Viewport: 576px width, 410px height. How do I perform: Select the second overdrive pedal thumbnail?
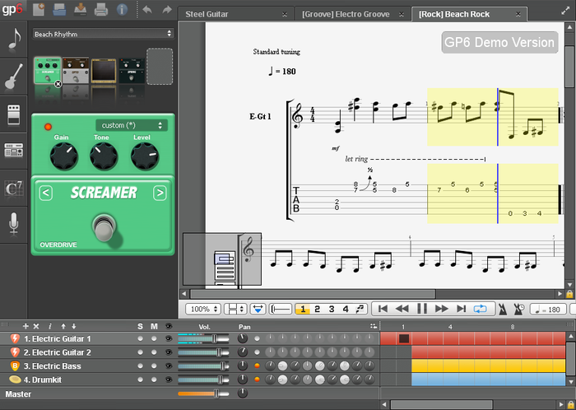pyautogui.click(x=76, y=71)
